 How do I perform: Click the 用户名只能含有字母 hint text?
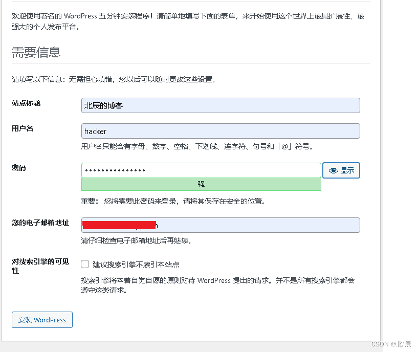(197, 146)
